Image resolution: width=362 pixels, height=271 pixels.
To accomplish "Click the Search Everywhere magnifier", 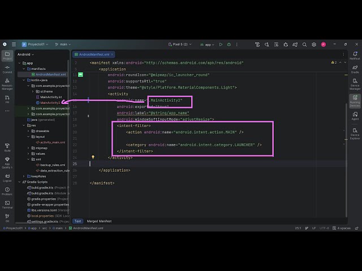I will [304, 45].
